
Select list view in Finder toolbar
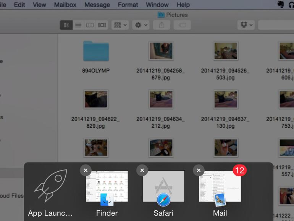pos(78,25)
